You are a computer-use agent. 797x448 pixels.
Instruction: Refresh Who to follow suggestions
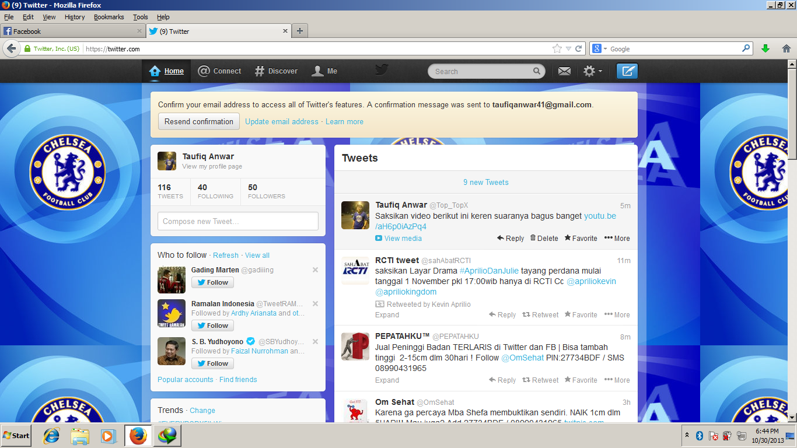click(x=226, y=255)
